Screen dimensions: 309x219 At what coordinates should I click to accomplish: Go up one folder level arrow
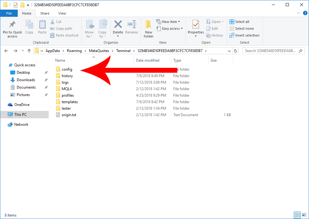tap(29, 51)
